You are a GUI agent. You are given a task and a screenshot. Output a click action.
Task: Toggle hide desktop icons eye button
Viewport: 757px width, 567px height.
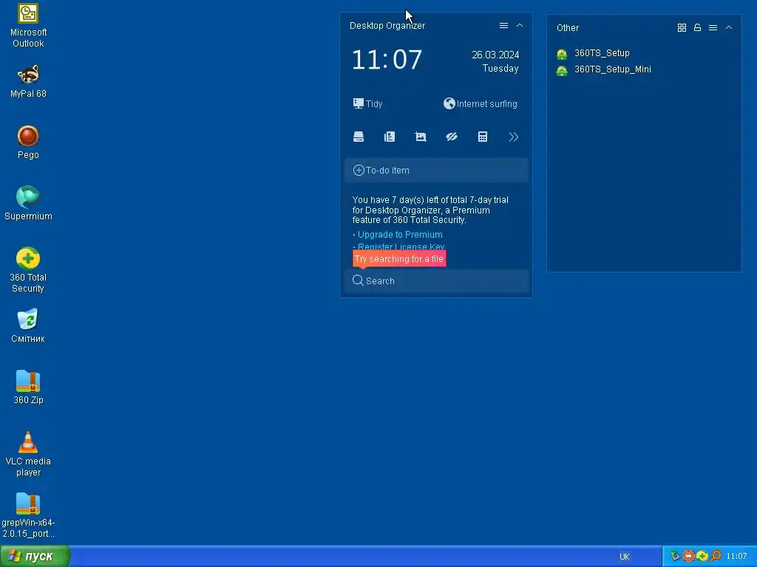click(x=452, y=137)
